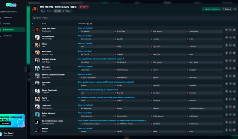Delete the Die With A Smile row
Image resolution: width=238 pixels, height=139 pixels.
tap(234, 61)
